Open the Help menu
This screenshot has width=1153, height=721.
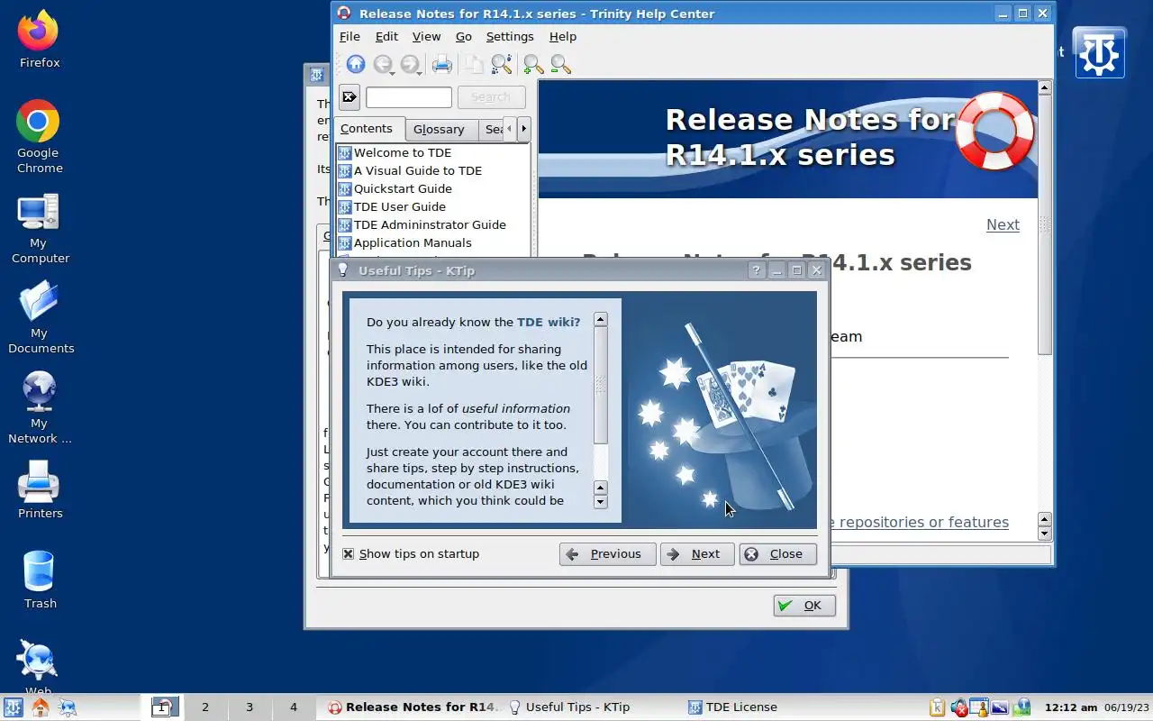[x=562, y=36]
